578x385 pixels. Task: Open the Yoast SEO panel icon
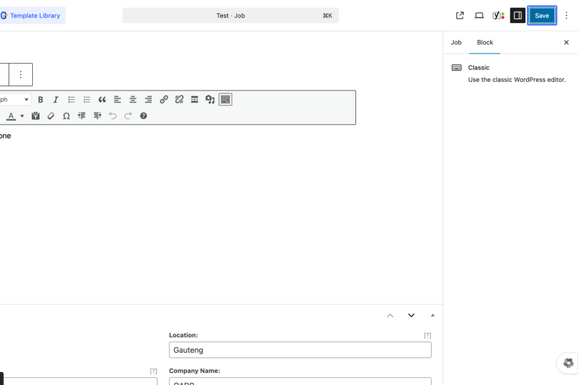(x=498, y=15)
